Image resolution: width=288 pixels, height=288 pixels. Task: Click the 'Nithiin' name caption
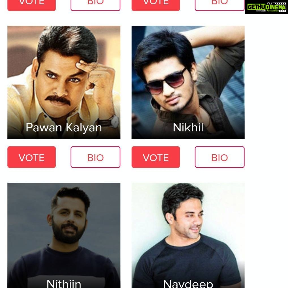coord(64,283)
